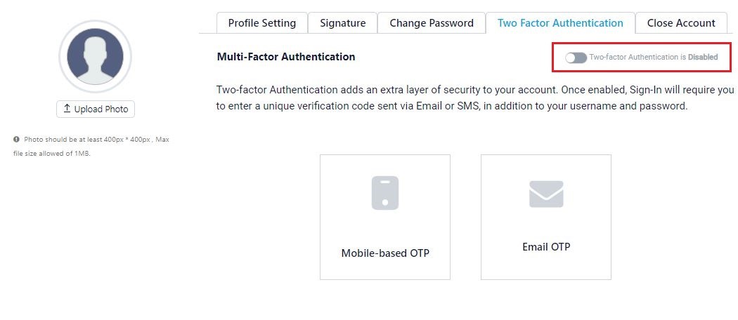
Task: Enable the Two-factor Authentication switch
Action: click(576, 58)
